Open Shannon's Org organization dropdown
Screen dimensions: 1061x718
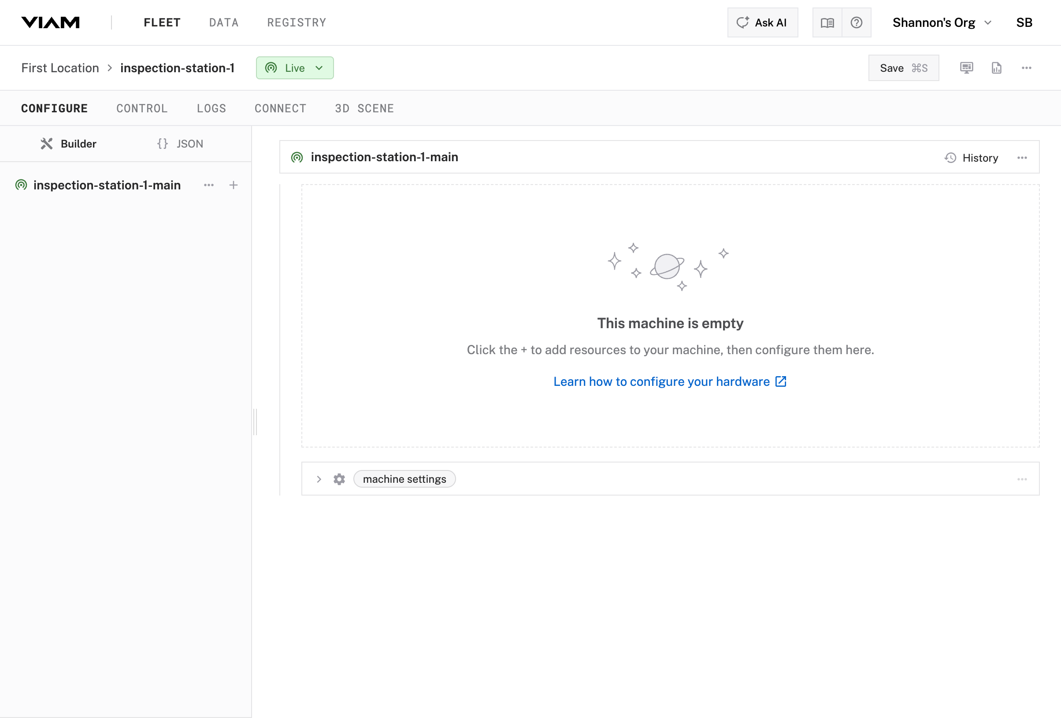tap(942, 22)
